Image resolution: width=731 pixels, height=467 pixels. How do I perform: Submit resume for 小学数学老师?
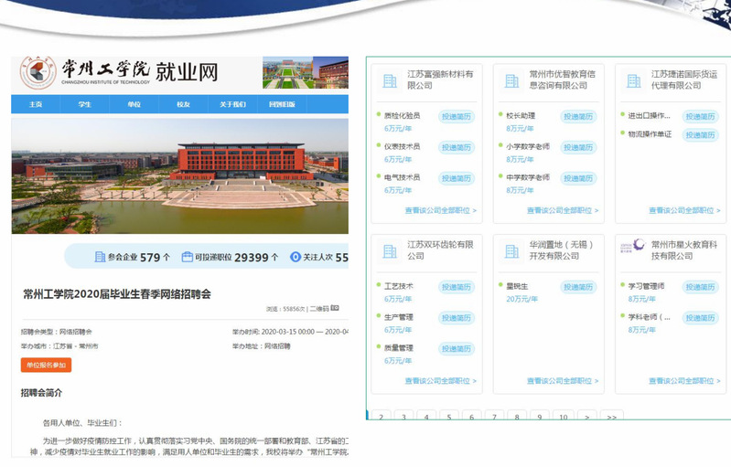click(578, 148)
